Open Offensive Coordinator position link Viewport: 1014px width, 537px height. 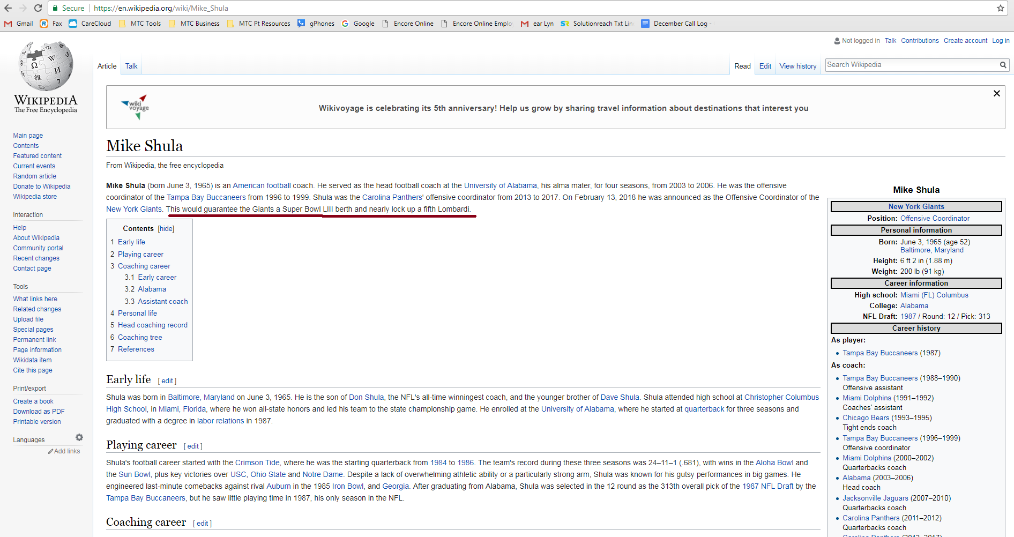[935, 219]
